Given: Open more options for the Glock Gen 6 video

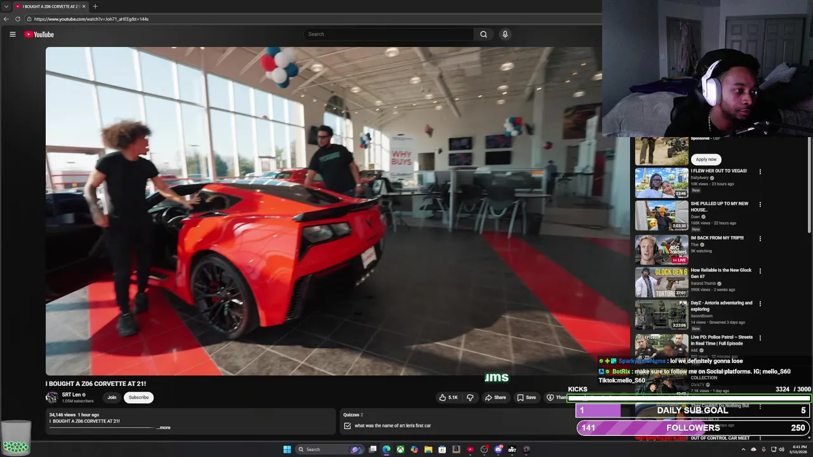Looking at the screenshot, I should pyautogui.click(x=760, y=271).
